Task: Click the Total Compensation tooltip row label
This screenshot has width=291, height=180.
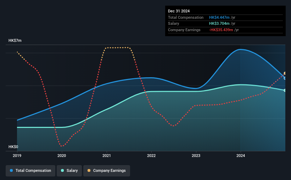Action: click(186, 17)
